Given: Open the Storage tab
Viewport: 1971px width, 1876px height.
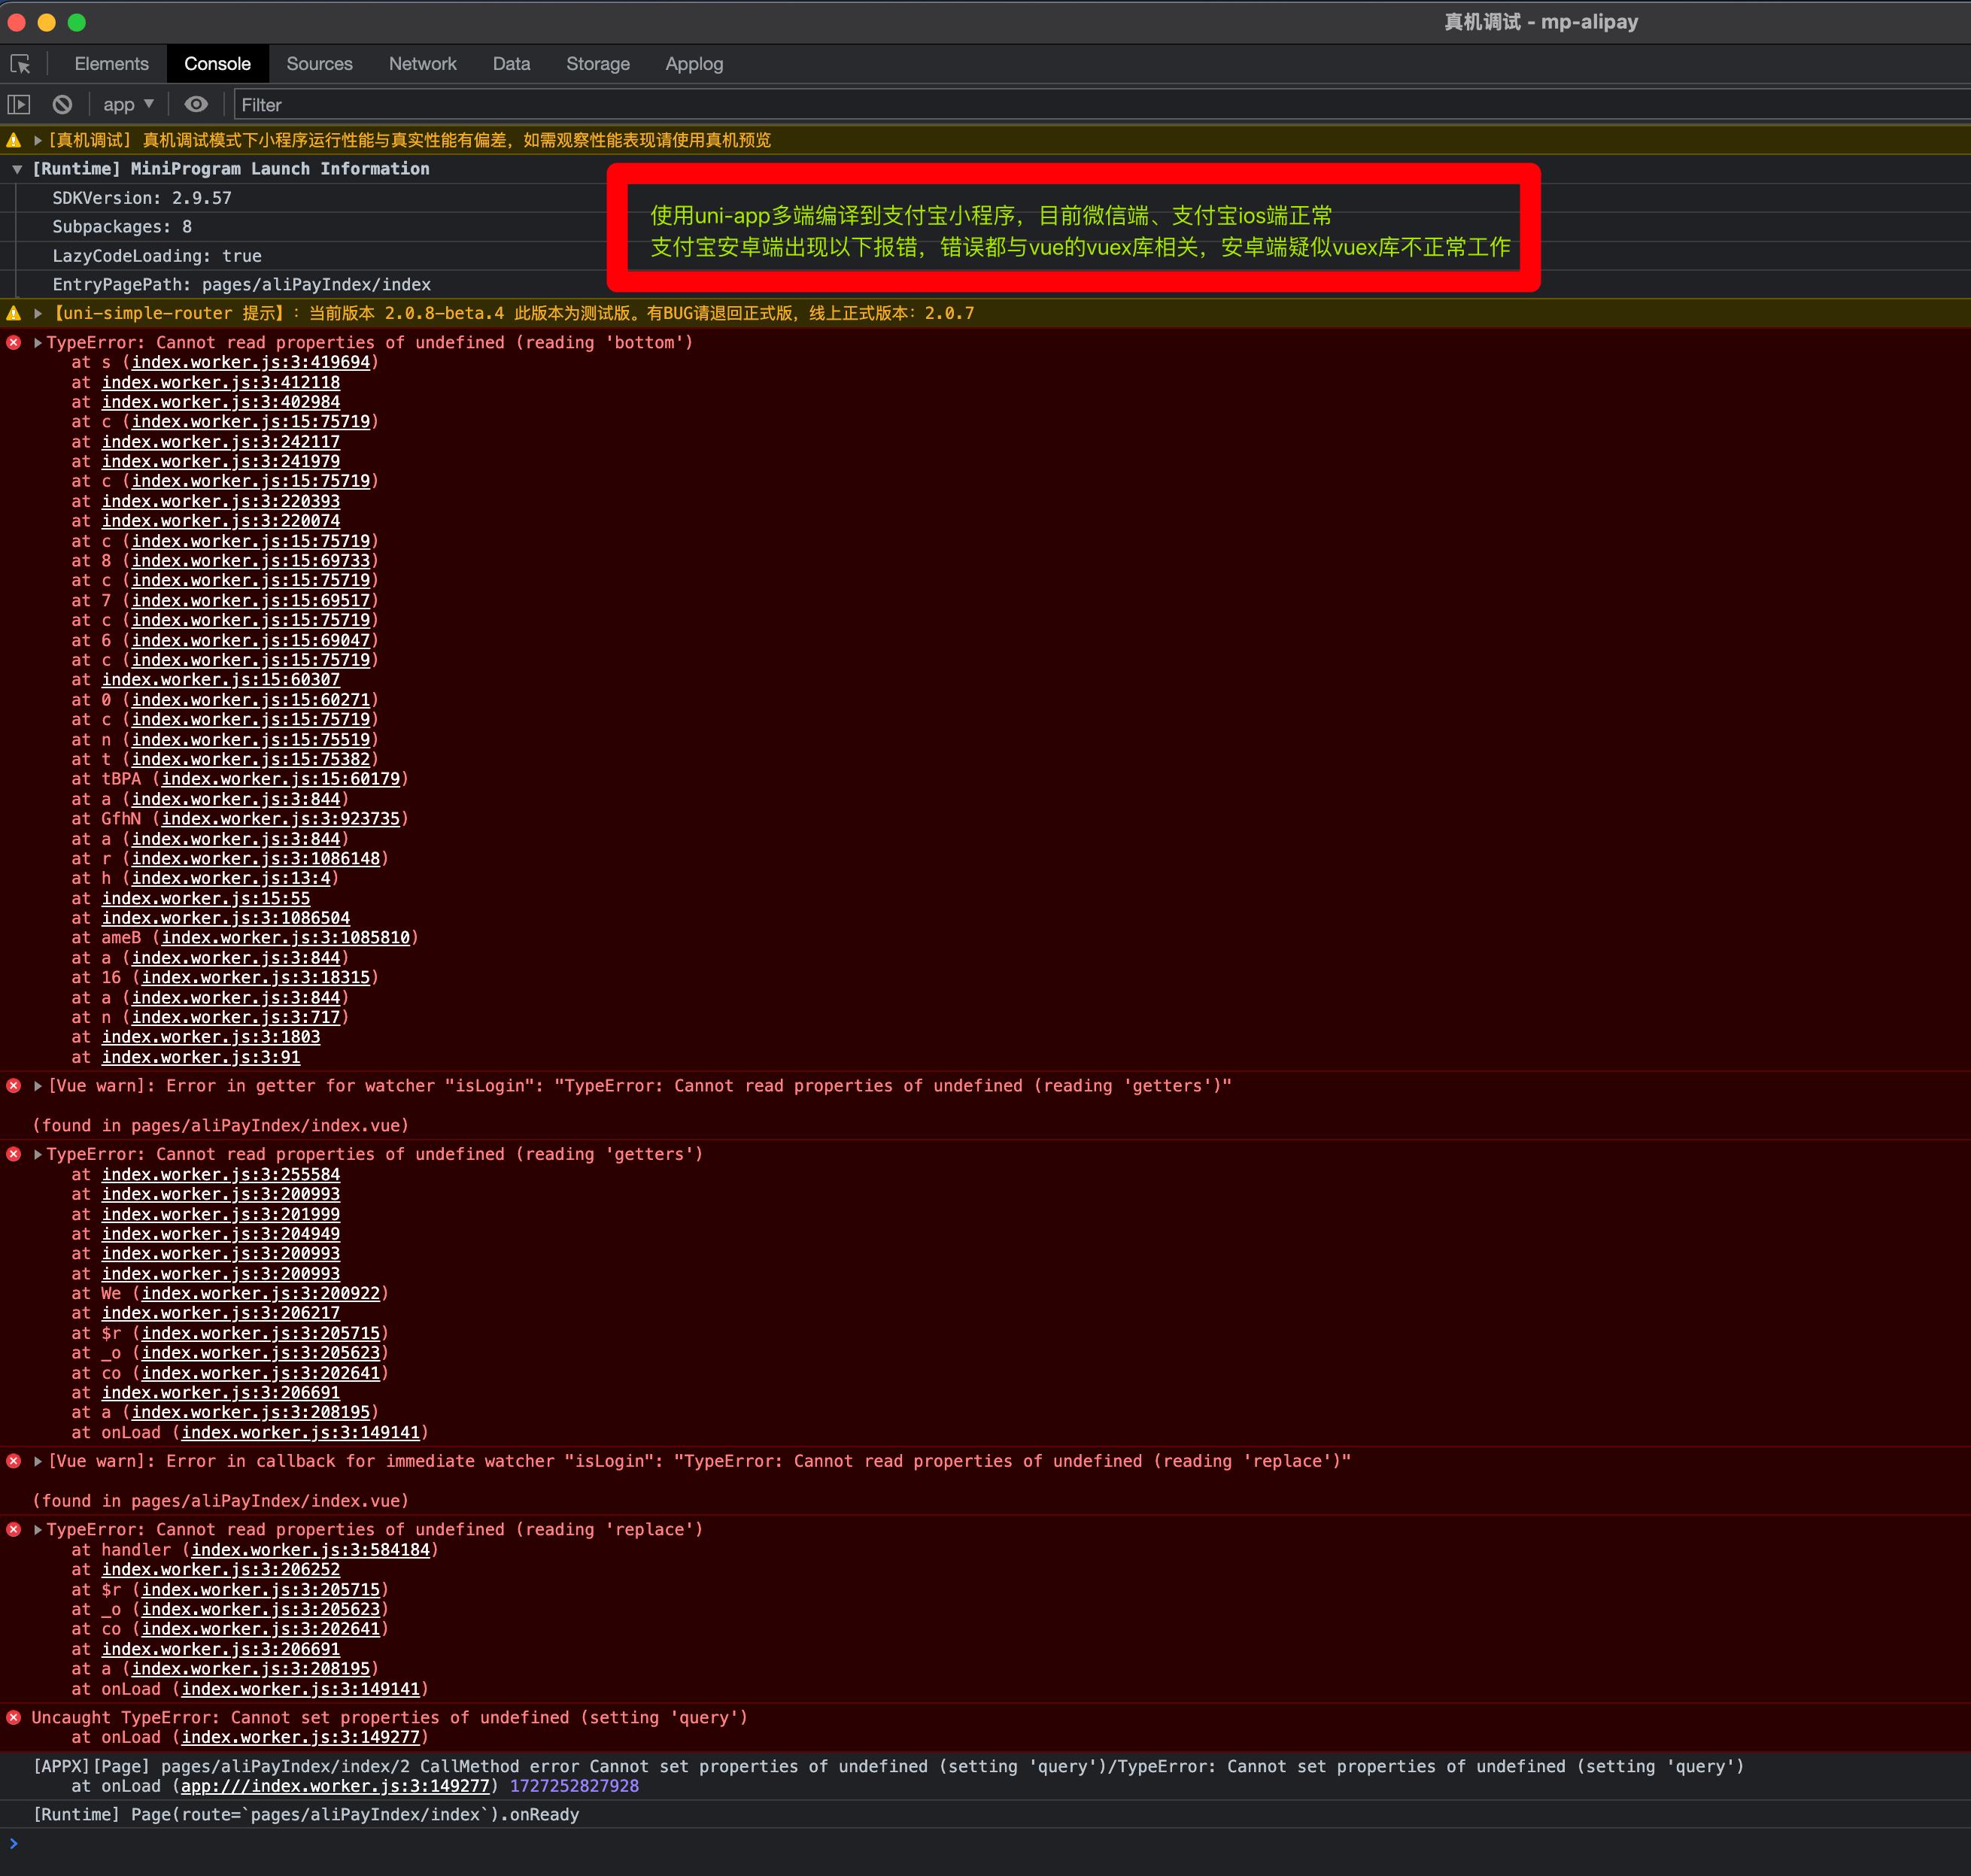Looking at the screenshot, I should (597, 64).
